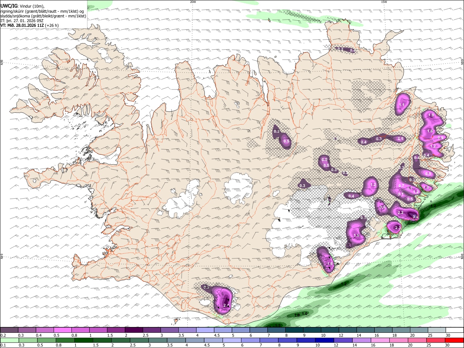
Task: Click the "30" label in lower scale
Action: coord(448,345)
